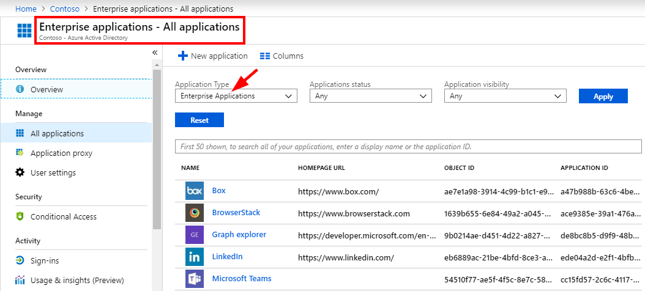Click the Microsoft Teams app icon

(194, 279)
